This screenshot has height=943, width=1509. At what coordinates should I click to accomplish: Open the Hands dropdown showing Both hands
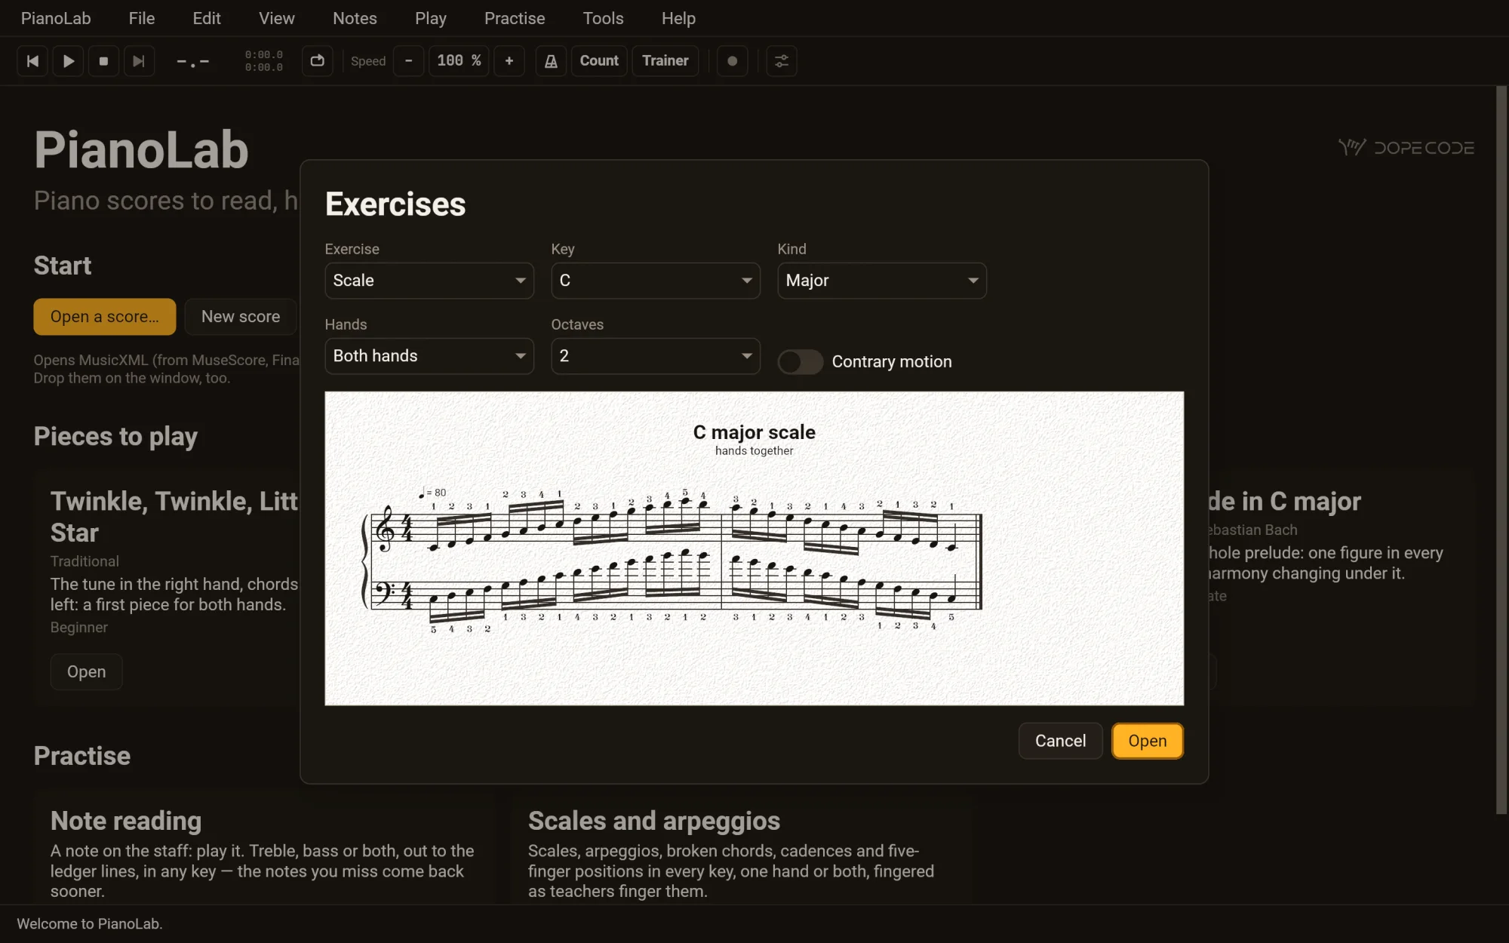coord(429,356)
